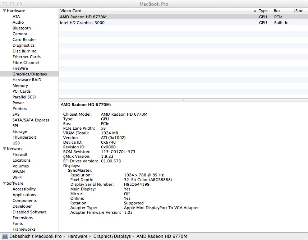Click the SyncMaster display heading
Viewport: 308px width, 240px height.
(x=80, y=170)
